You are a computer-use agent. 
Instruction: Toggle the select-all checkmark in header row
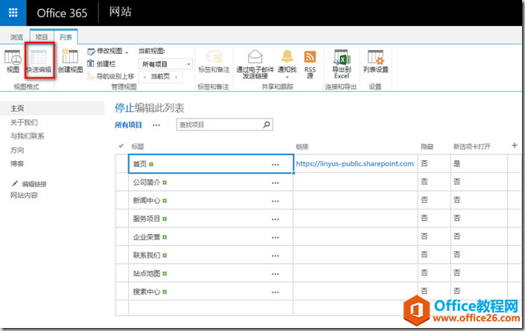coord(122,146)
